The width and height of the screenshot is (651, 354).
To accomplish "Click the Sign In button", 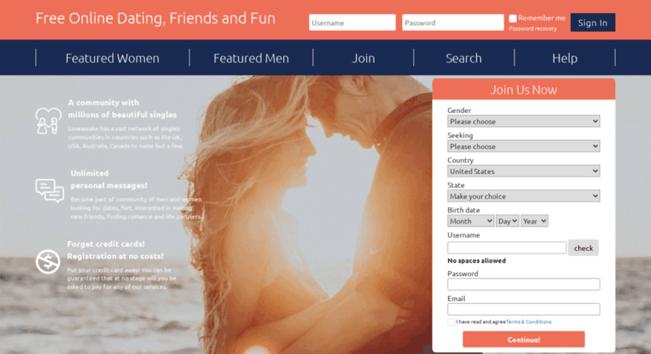I will [592, 23].
